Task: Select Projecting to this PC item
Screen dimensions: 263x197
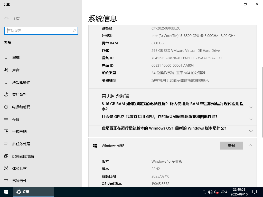Action: (x=23, y=156)
